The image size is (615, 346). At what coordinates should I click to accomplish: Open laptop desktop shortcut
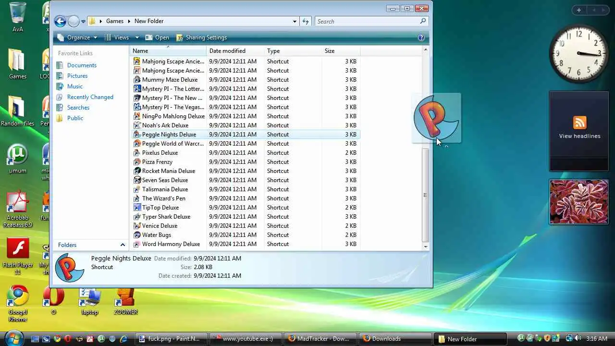coord(90,302)
